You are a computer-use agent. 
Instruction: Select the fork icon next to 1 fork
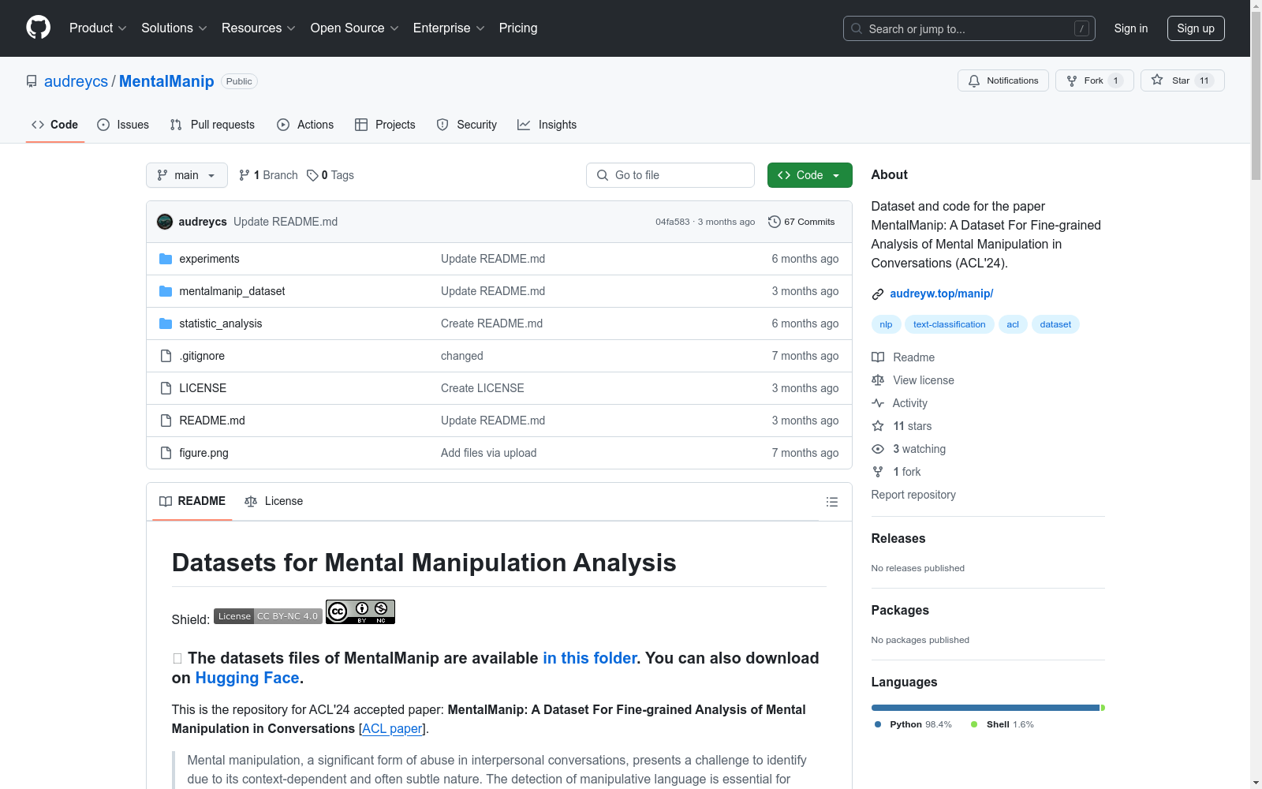coord(878,472)
